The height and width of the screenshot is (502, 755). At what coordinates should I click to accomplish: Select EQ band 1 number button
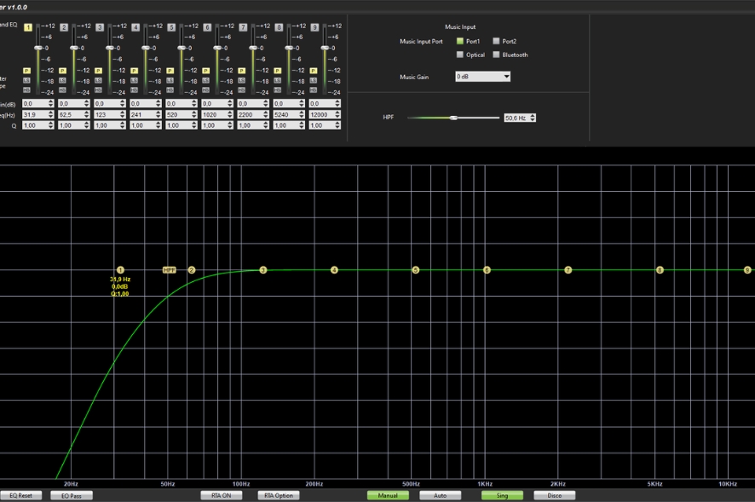tap(27, 27)
